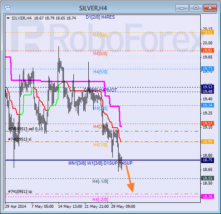Minimize the SILVER,H4 chart window
This screenshot has width=221, height=214.
coord(182,8)
